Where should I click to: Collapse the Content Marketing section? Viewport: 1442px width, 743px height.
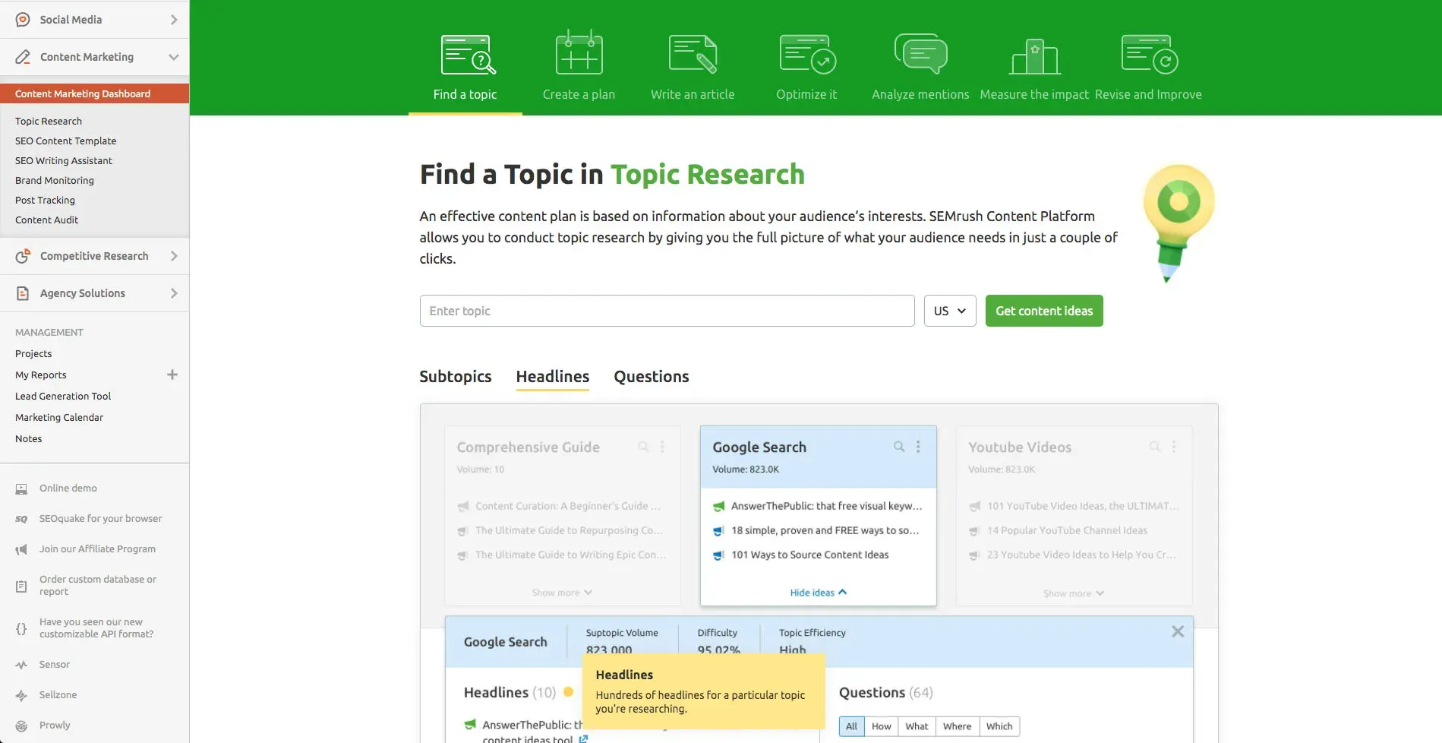click(x=174, y=57)
